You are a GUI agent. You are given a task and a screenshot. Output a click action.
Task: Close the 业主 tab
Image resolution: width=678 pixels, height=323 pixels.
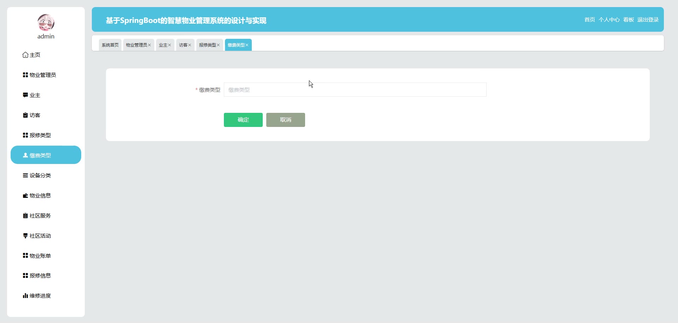click(x=169, y=45)
